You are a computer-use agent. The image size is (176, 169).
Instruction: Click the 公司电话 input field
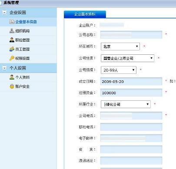click(x=131, y=116)
